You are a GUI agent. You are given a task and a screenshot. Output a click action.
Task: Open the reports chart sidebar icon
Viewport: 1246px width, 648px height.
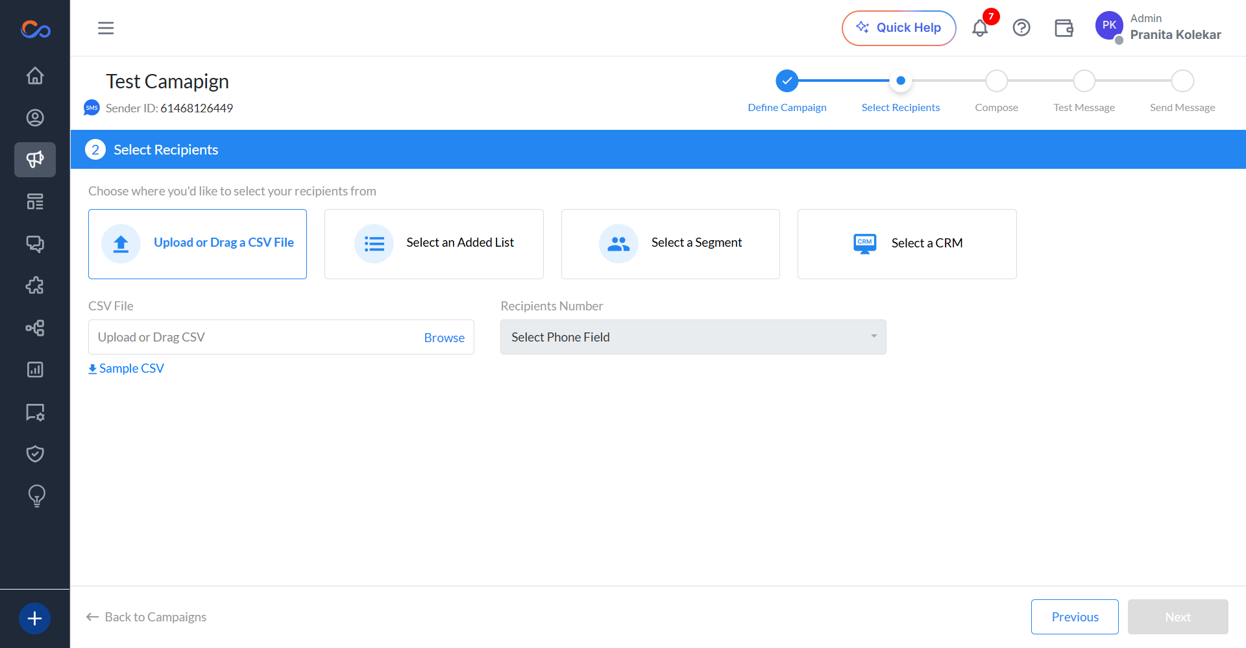click(x=35, y=369)
